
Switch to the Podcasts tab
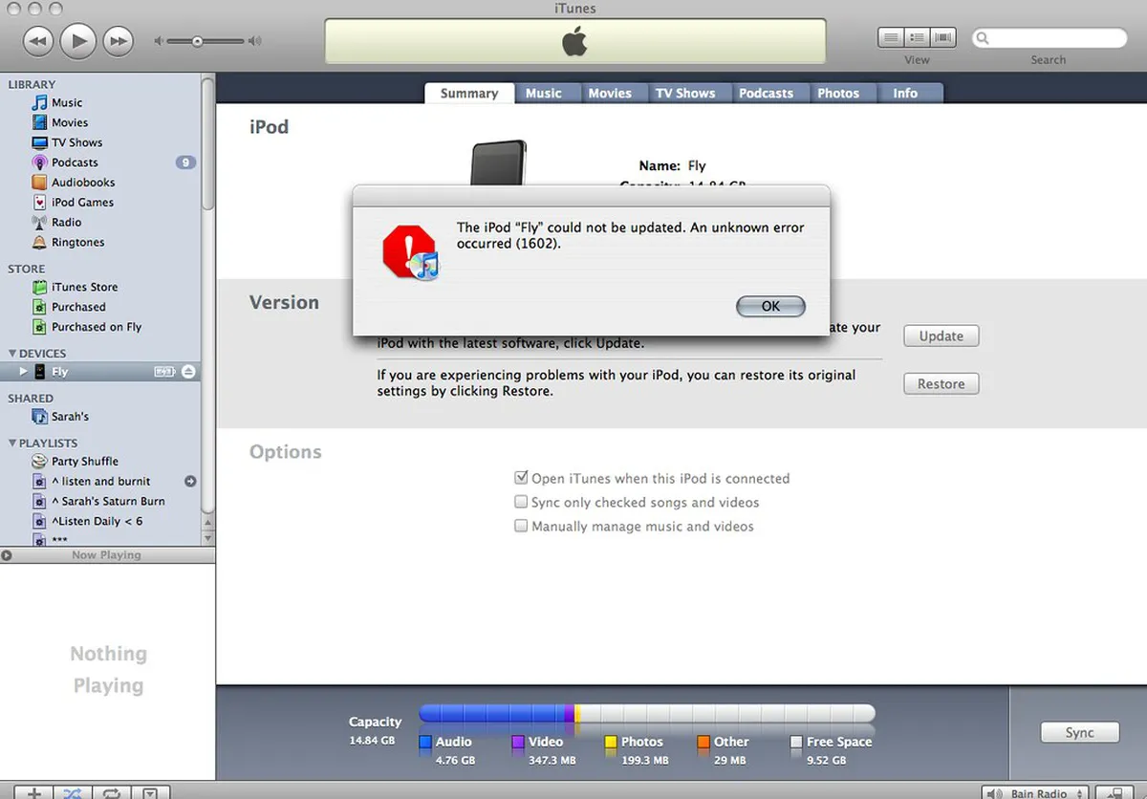[766, 93]
